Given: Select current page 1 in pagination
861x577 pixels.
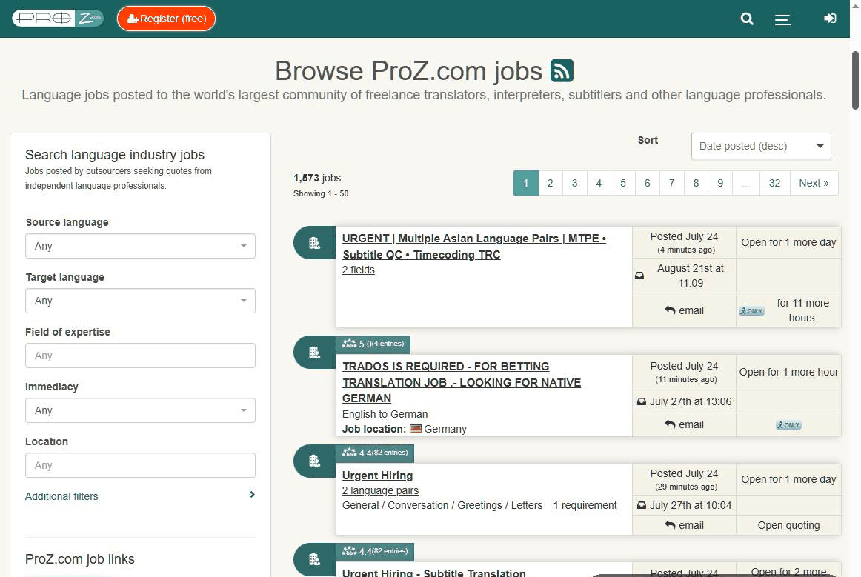Looking at the screenshot, I should coord(525,183).
